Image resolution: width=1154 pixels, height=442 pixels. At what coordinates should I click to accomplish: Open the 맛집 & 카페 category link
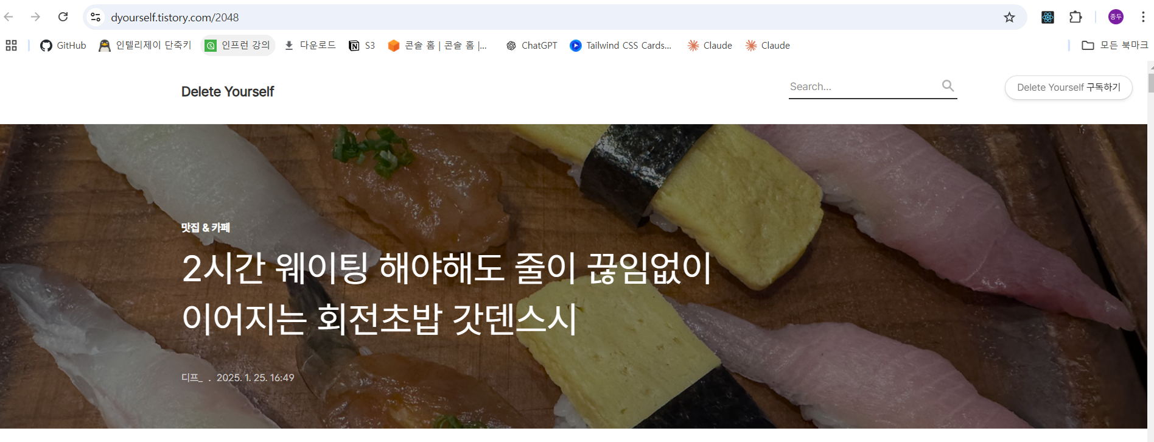coord(206,228)
